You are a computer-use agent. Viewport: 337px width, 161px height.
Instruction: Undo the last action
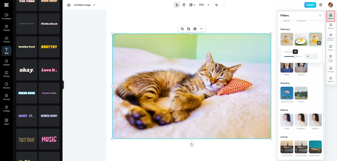point(216,5)
